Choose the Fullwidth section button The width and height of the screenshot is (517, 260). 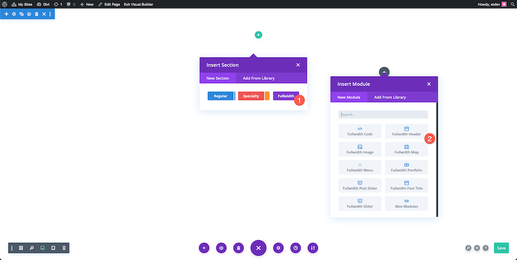point(286,96)
